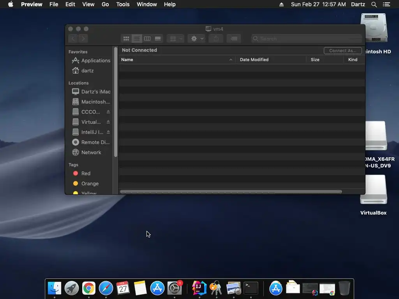
Task: Open the Window menu
Action: [147, 4]
